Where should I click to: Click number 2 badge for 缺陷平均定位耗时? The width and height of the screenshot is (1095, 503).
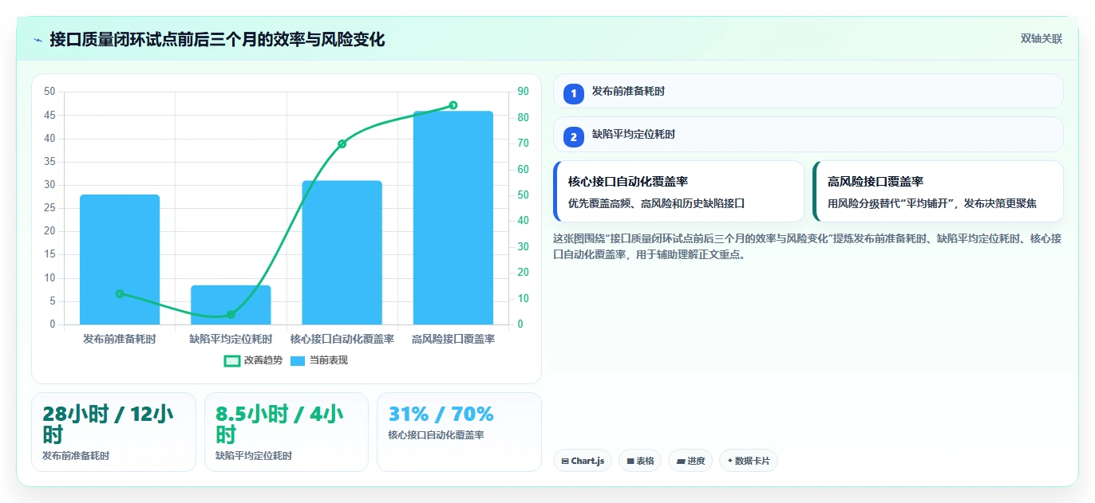pos(573,136)
